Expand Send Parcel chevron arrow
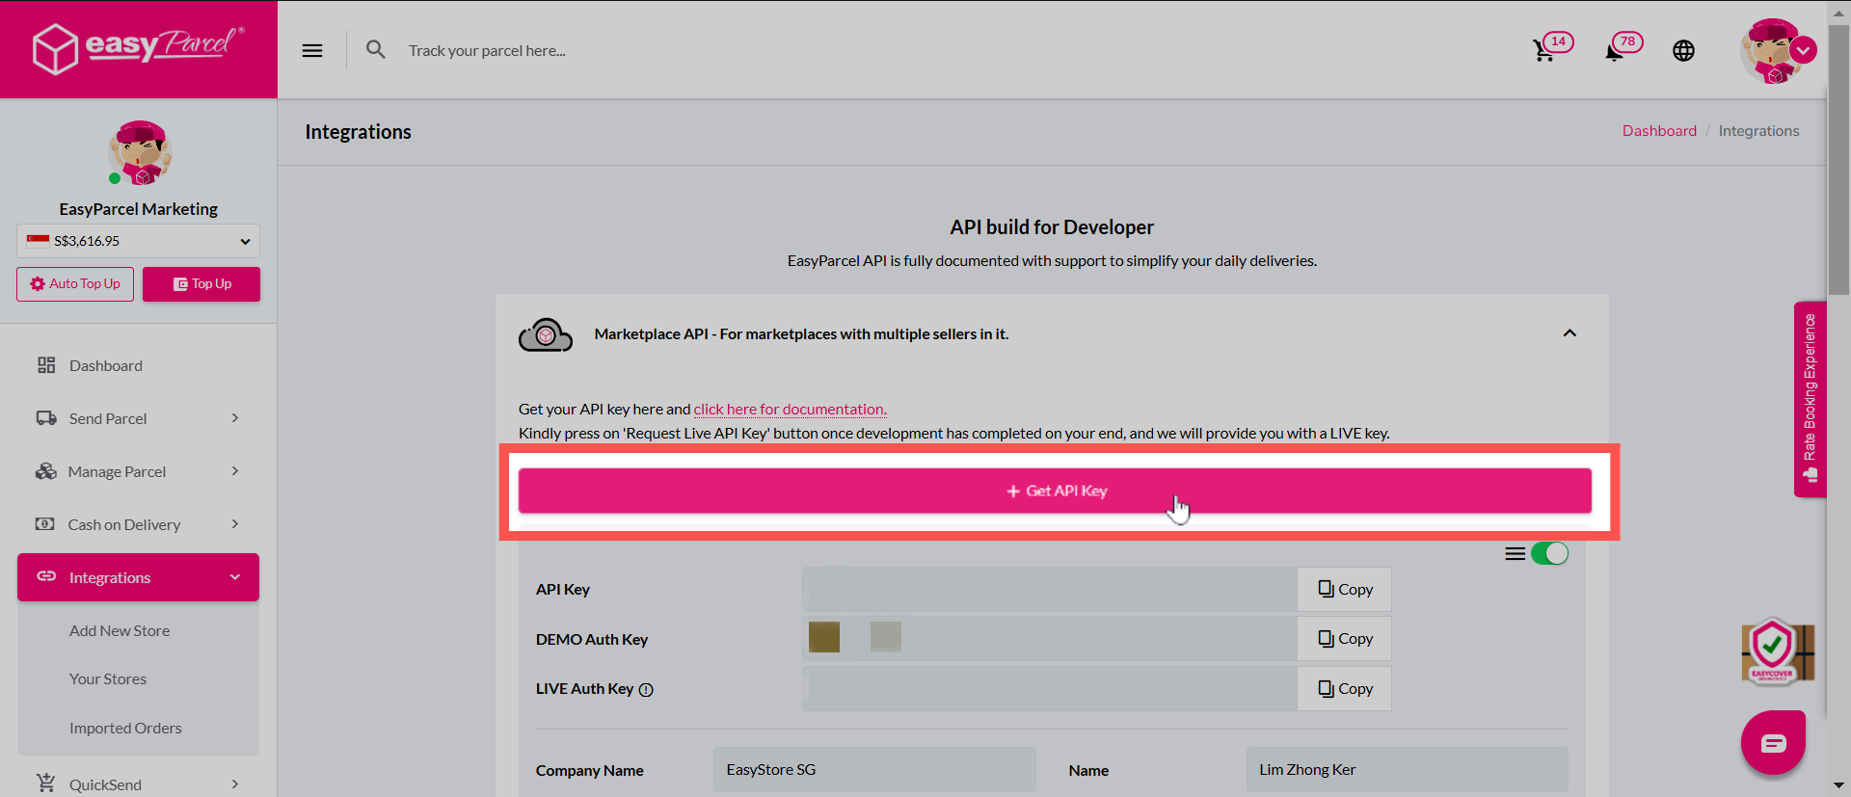 (x=235, y=418)
